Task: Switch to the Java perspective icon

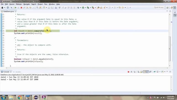Action: [x=172, y=7]
